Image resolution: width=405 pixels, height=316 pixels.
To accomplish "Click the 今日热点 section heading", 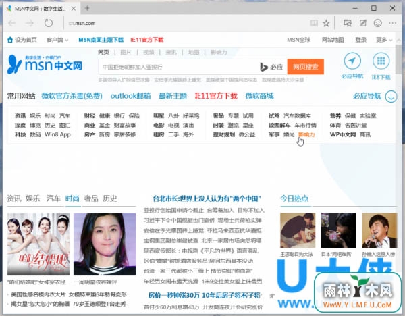I will pyautogui.click(x=294, y=199).
